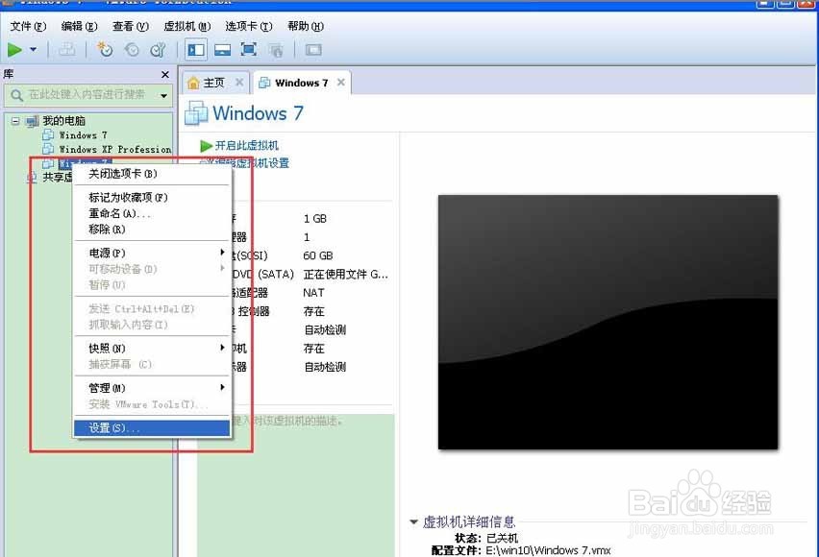Enter full screen mode via toolbar icon
Screen dimensions: 819x557
[x=249, y=50]
